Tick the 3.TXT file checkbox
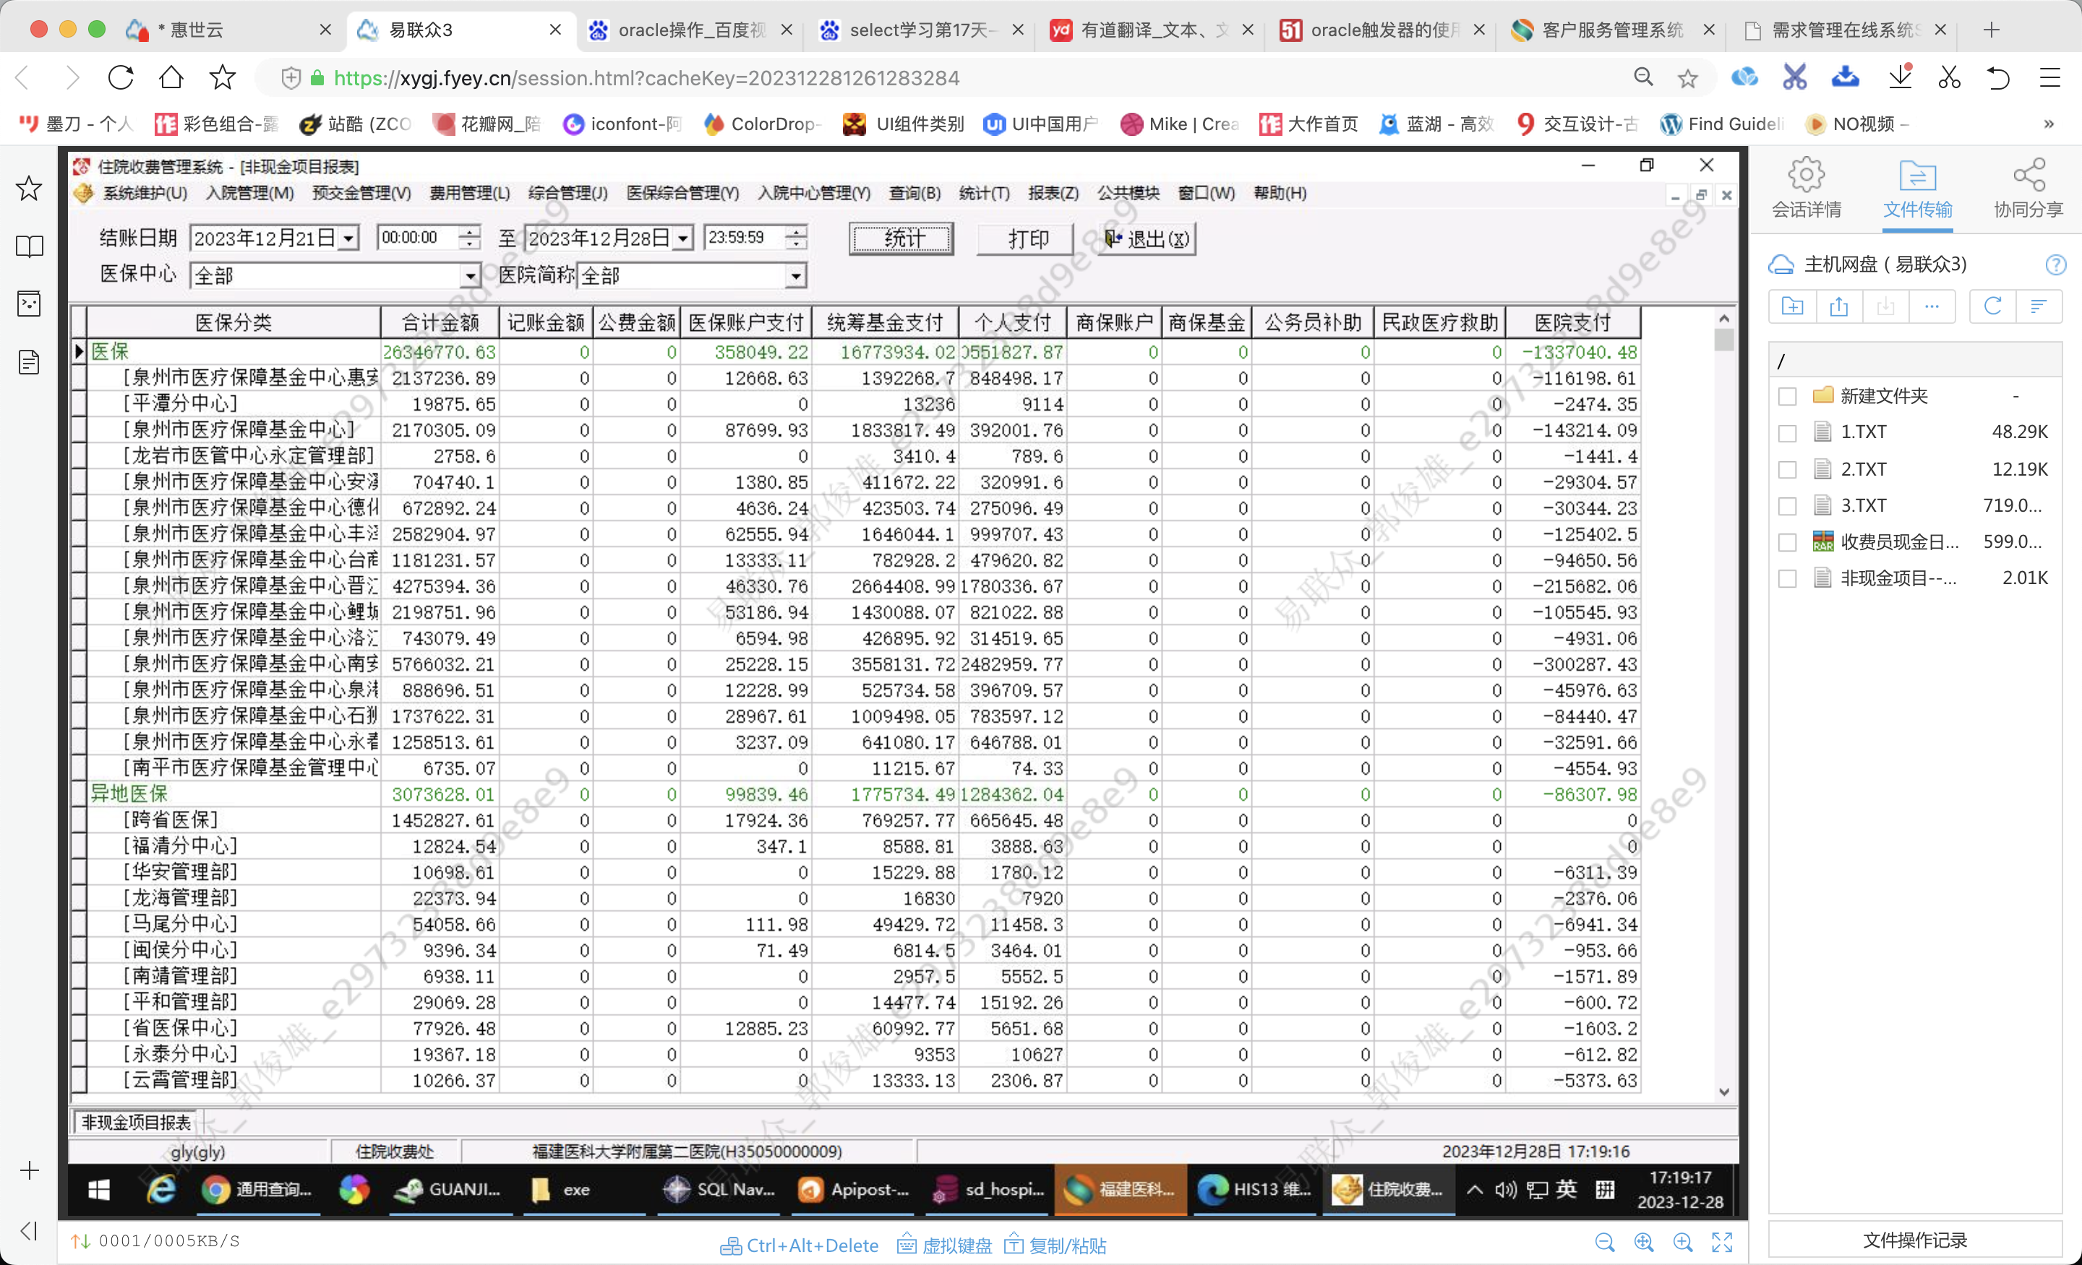 (x=1786, y=505)
